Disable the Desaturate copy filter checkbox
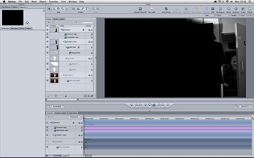254x158 pixels. [x=47, y=37]
